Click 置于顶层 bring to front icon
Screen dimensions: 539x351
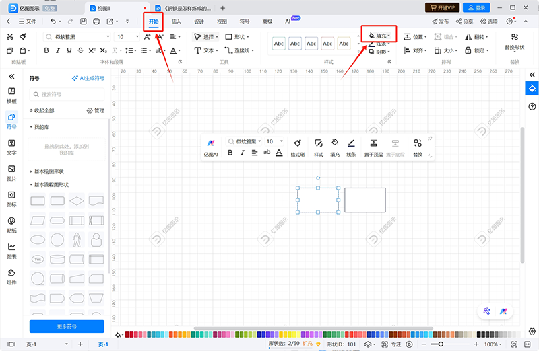[374, 147]
